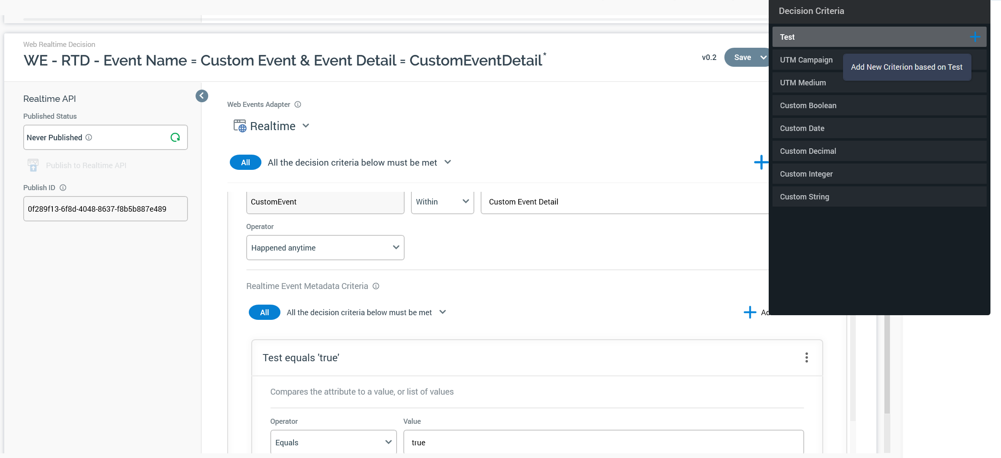Collapse the Realtime API side panel

[x=202, y=96]
